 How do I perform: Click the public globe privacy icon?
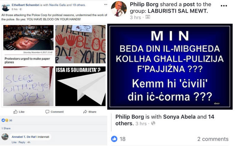pyautogui.click(x=153, y=123)
